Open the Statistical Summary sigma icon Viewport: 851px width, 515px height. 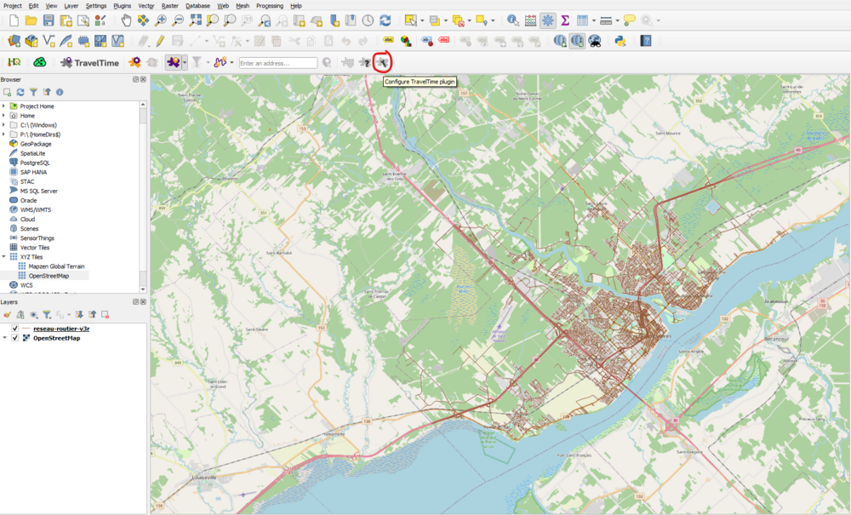[564, 20]
